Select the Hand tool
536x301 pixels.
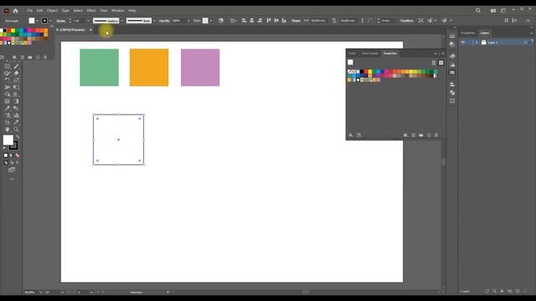click(8, 130)
